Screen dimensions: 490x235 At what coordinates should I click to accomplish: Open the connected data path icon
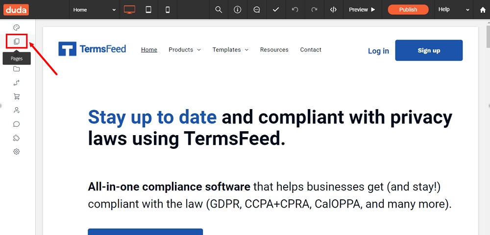click(x=17, y=83)
